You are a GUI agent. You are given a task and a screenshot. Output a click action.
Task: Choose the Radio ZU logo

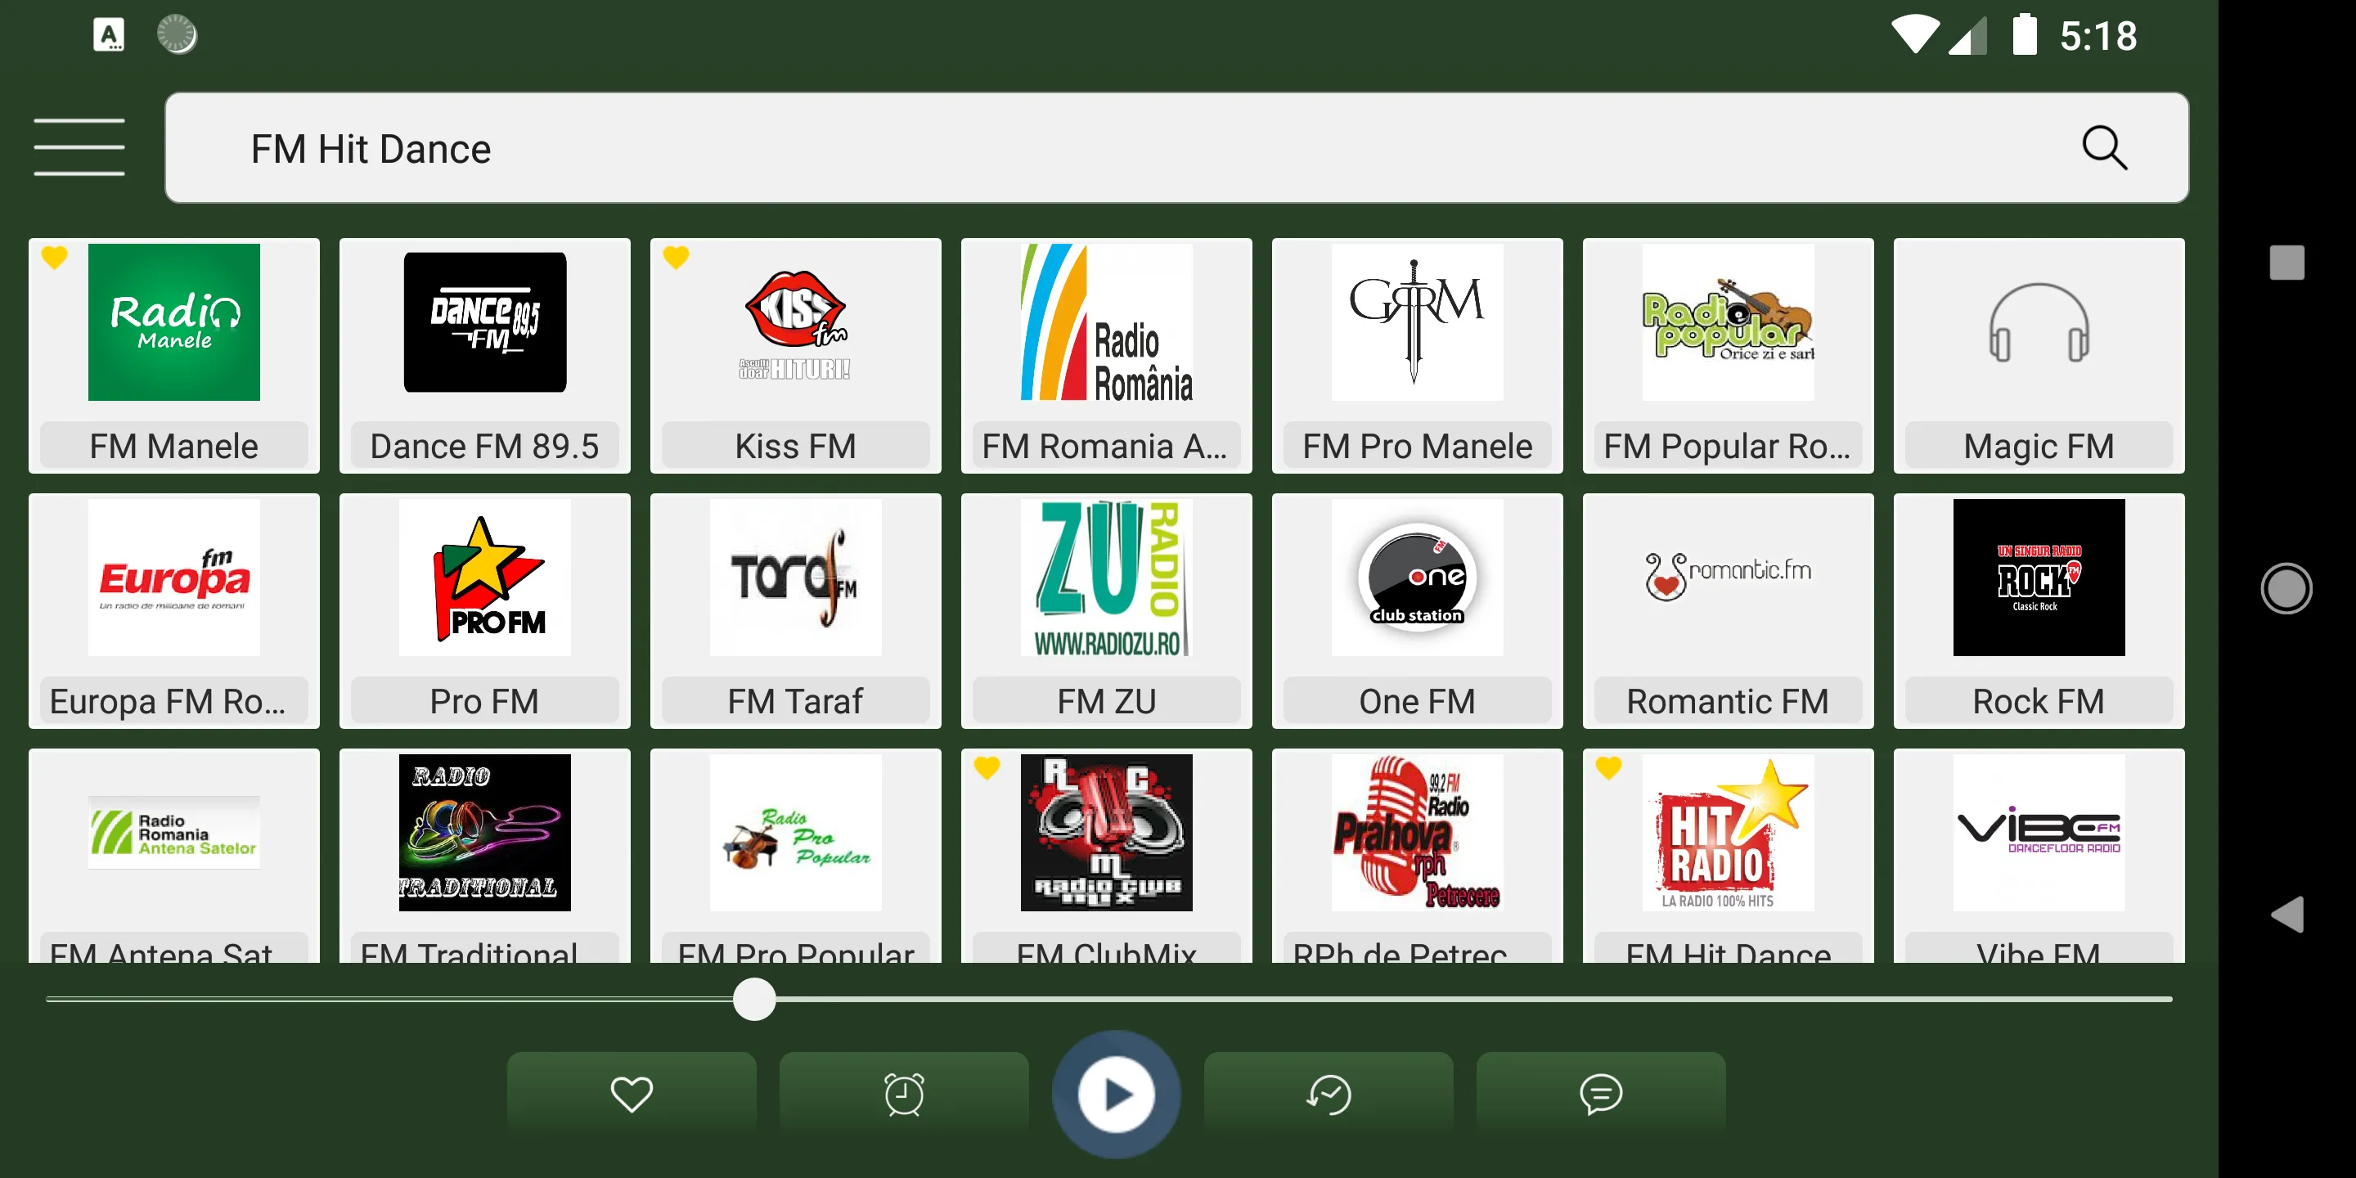click(x=1107, y=577)
